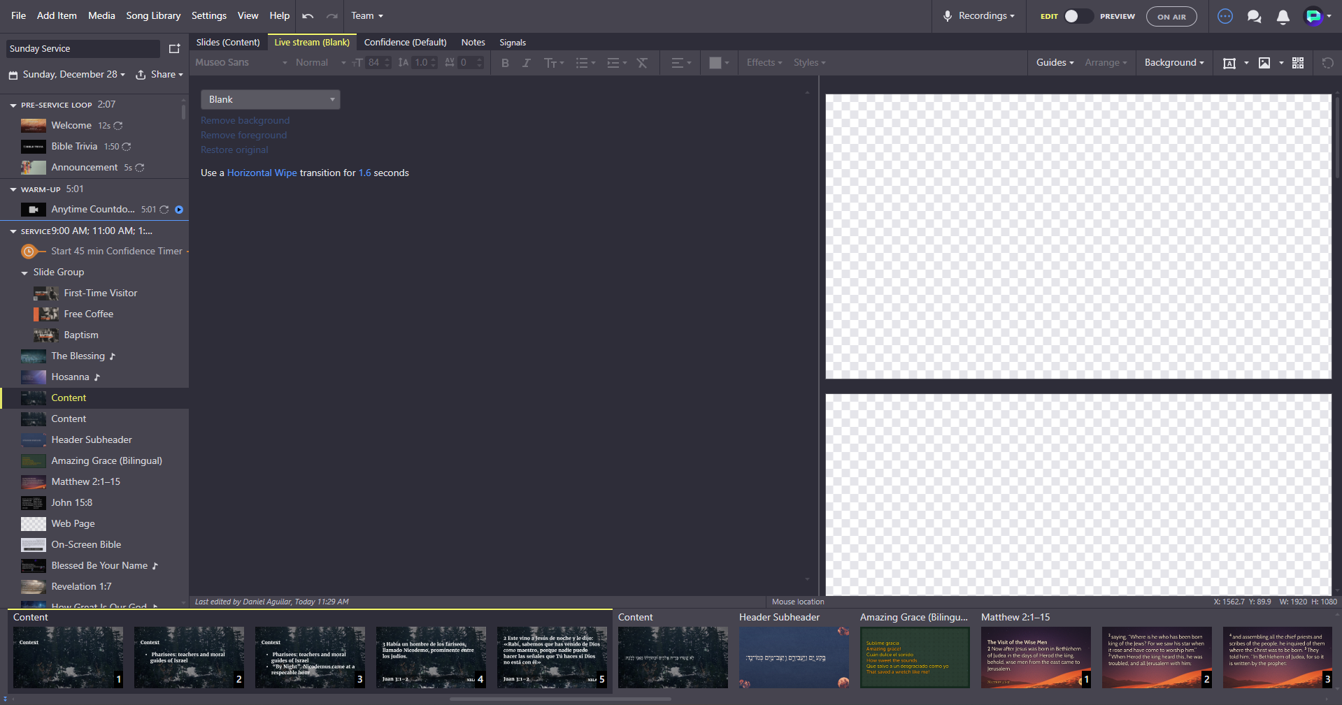The image size is (1342, 705).
Task: Click the Undo arrow icon
Action: pyautogui.click(x=308, y=16)
